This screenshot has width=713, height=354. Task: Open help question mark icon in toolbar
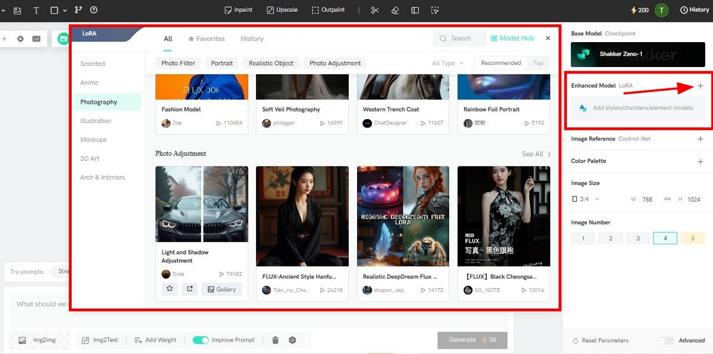tap(94, 10)
